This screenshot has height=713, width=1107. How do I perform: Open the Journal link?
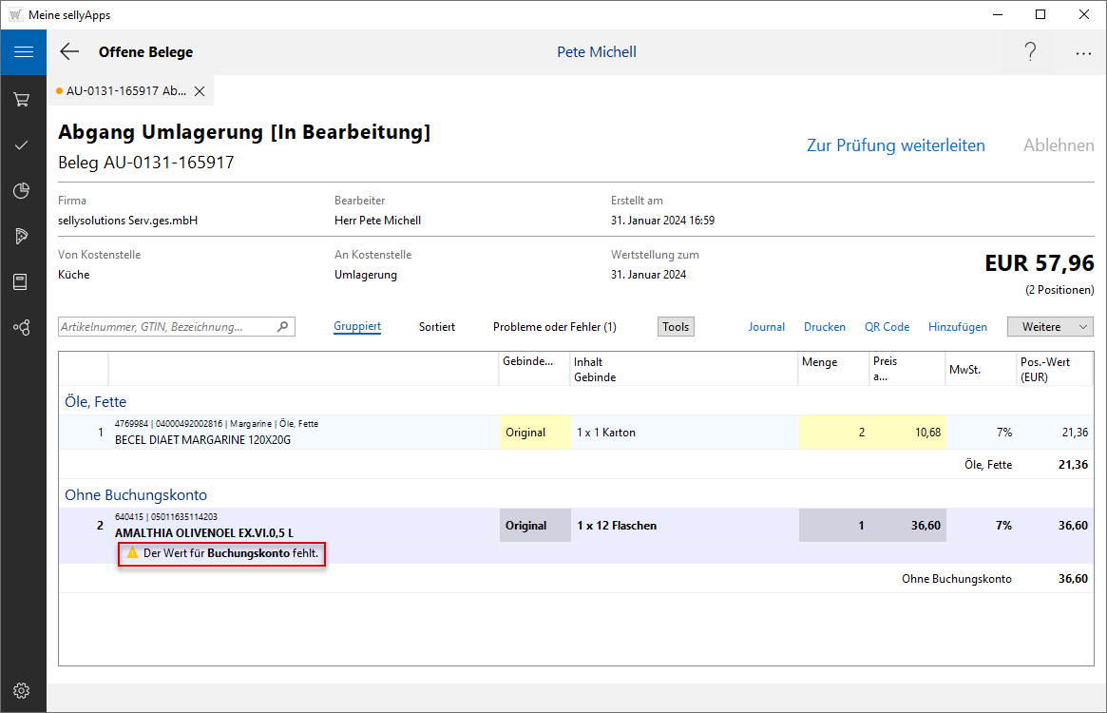tap(766, 327)
